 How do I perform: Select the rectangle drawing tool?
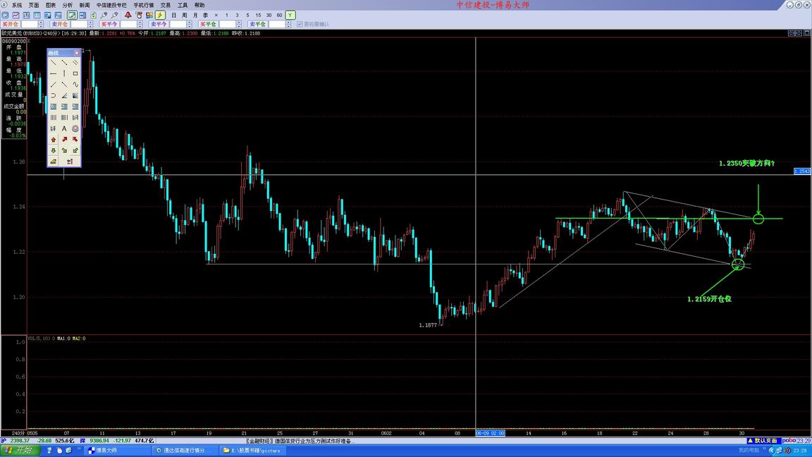click(x=75, y=73)
